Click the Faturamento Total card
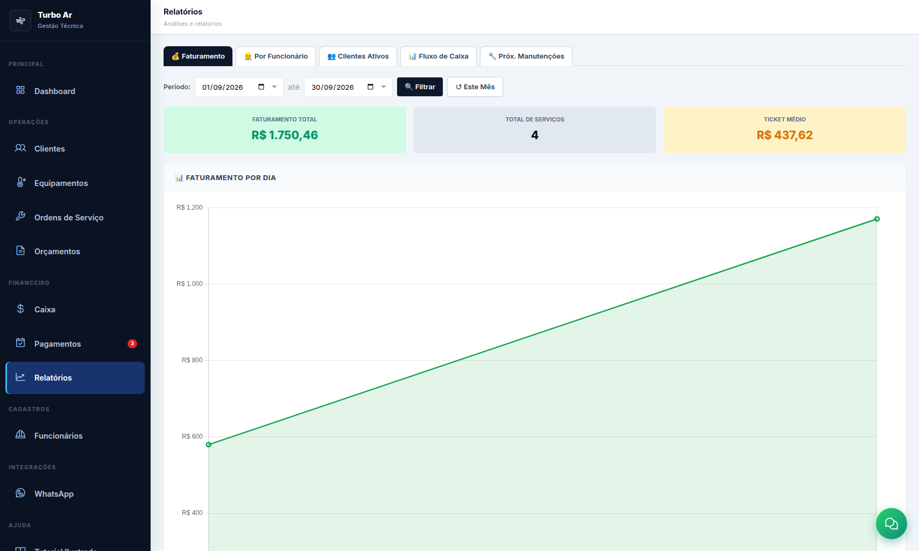The height and width of the screenshot is (551, 919). (x=285, y=130)
